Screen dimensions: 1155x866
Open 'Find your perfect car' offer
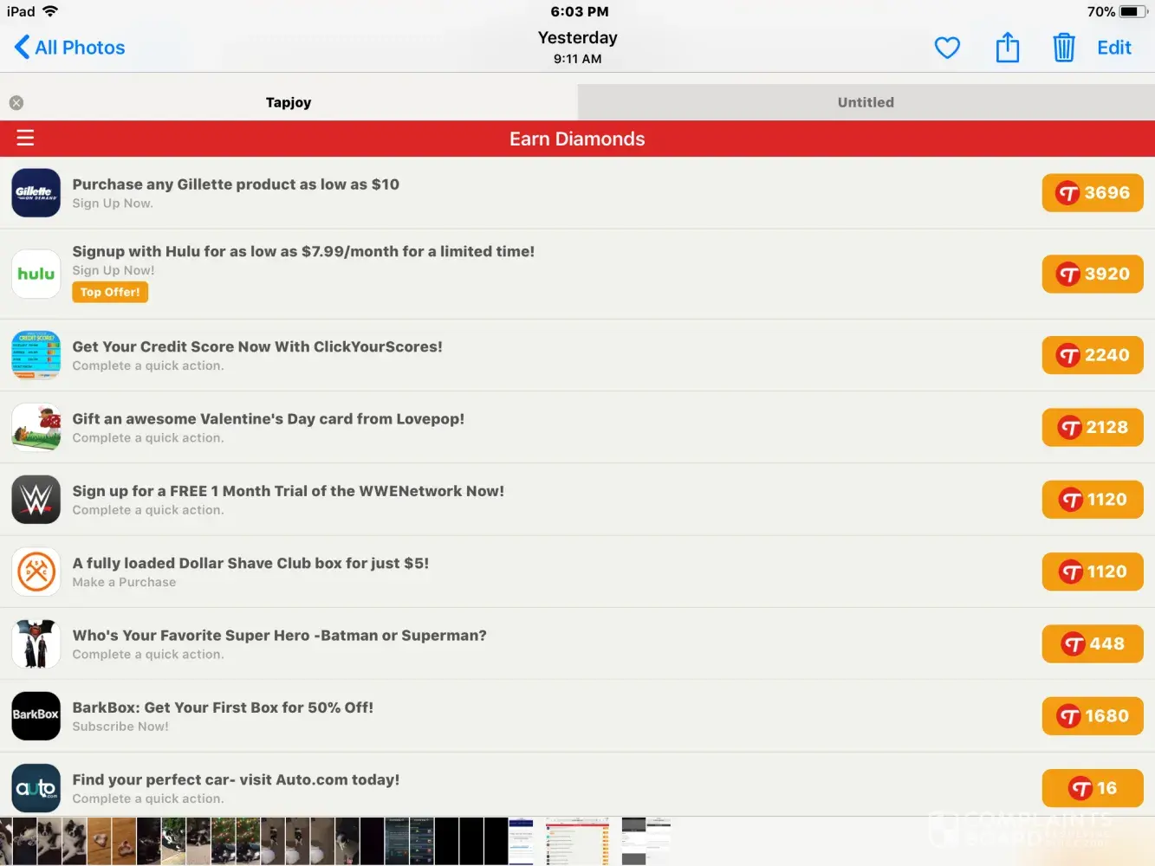tap(236, 779)
